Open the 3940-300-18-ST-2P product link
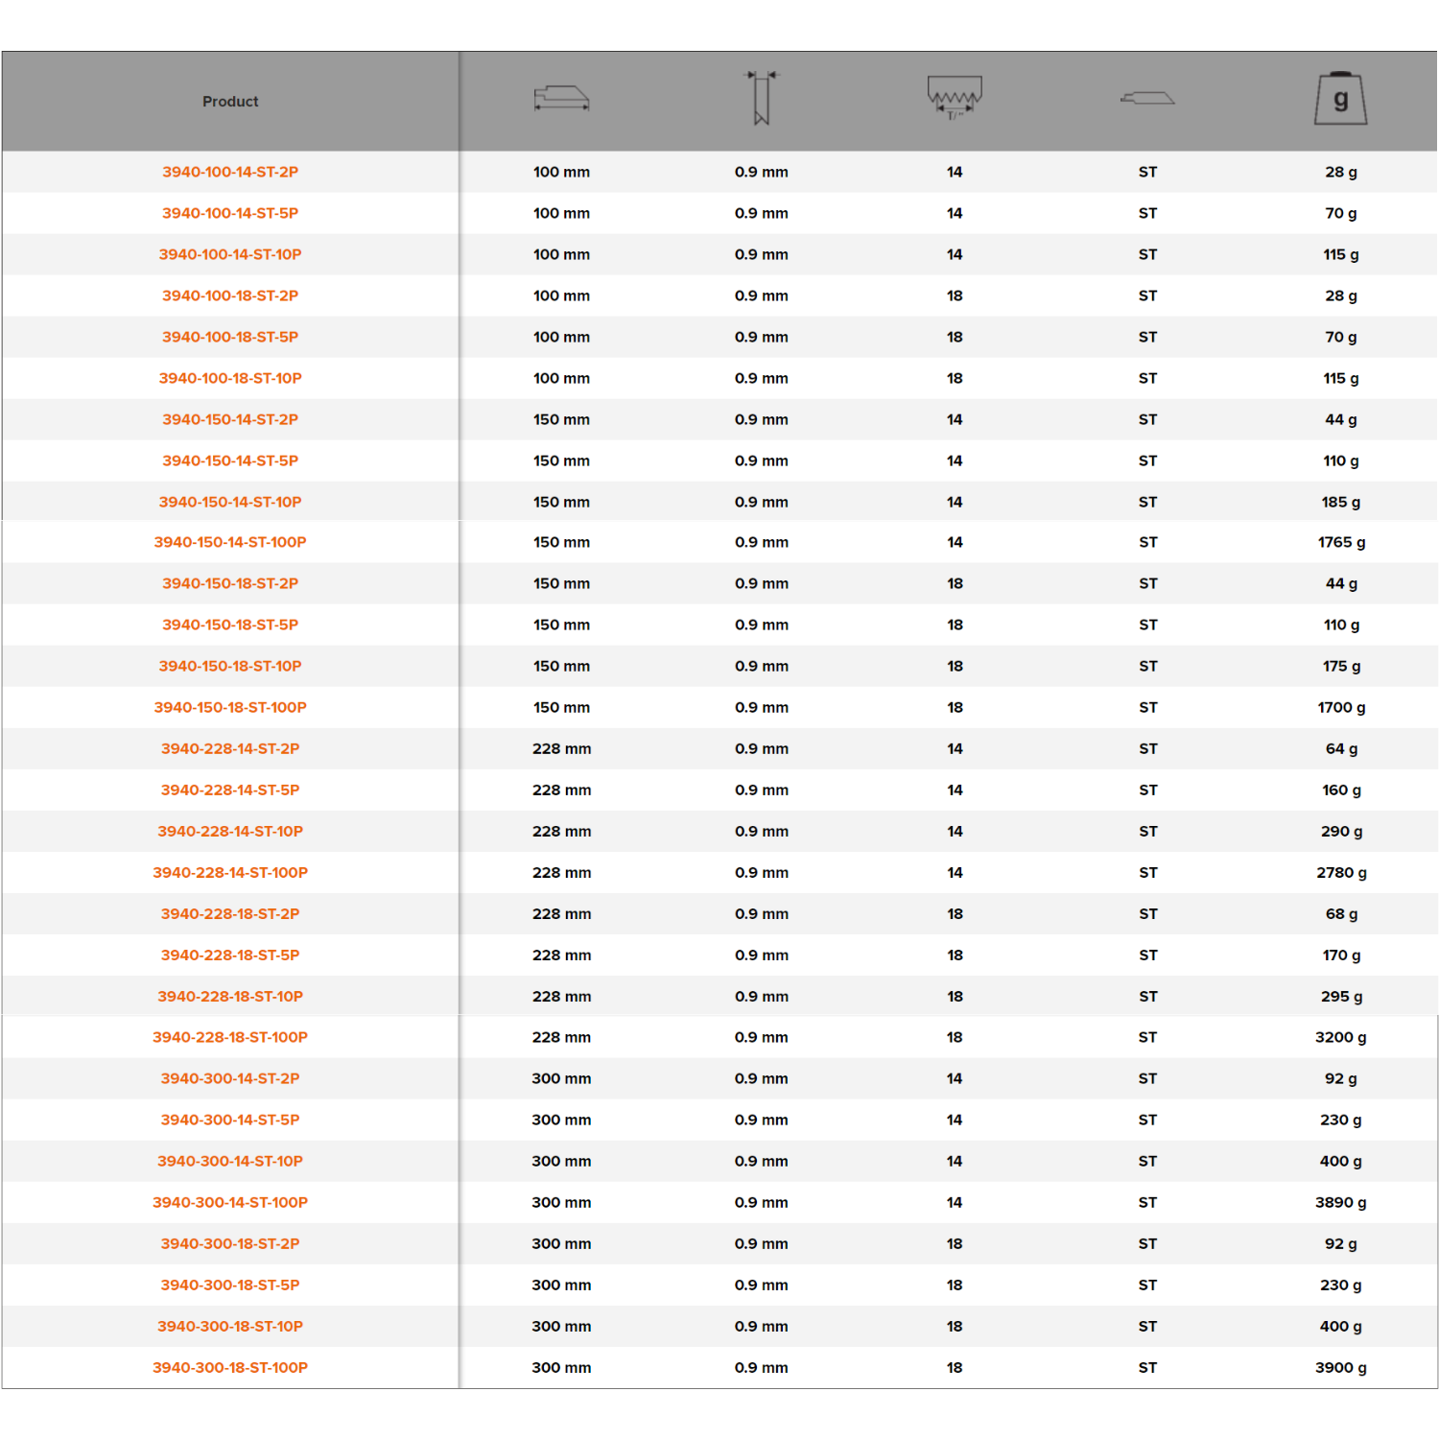Viewport: 1439px width, 1439px height. click(230, 1244)
